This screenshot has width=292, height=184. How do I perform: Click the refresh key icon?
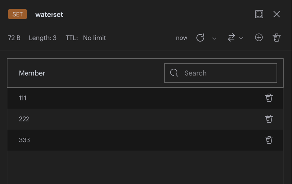(x=200, y=38)
